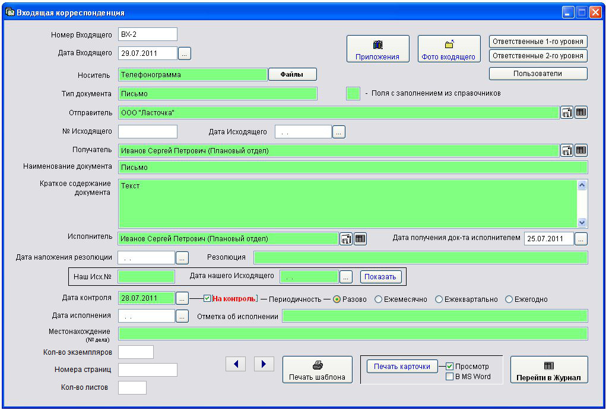Toggle the На контроль checkbox
The height and width of the screenshot is (410, 606).
coord(207,299)
